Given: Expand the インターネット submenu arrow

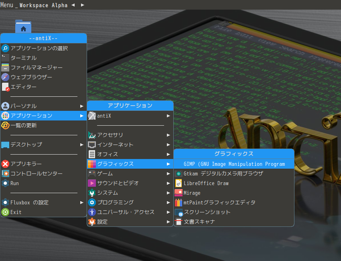Looking at the screenshot, I should [x=168, y=145].
